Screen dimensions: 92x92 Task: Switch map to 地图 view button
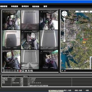[x=80, y=12]
